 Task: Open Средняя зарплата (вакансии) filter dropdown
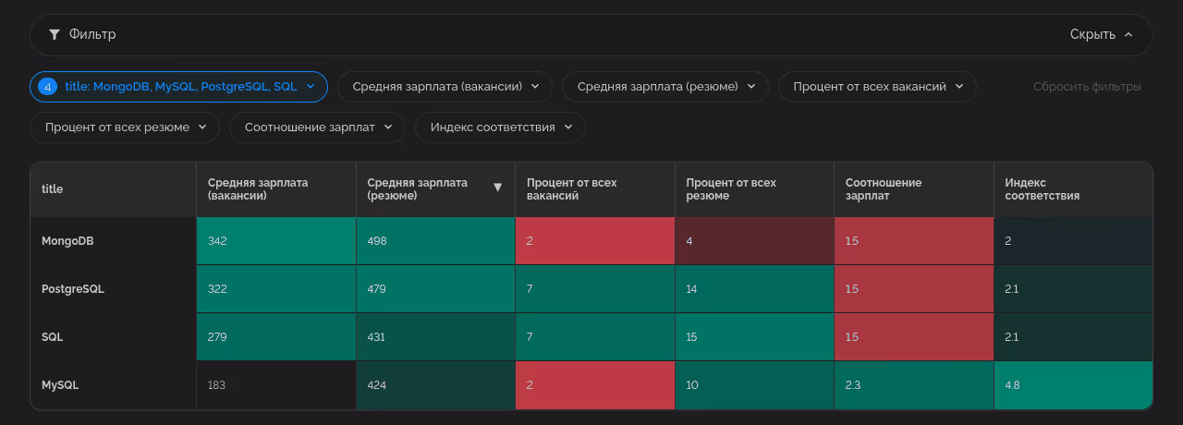click(x=445, y=86)
